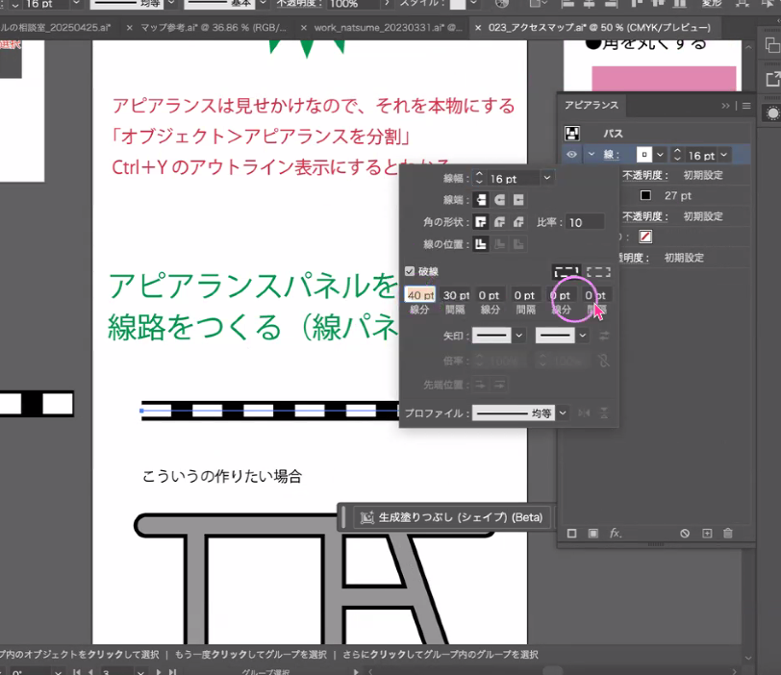
Task: Hide the 線 stroke with the eye icon
Action: tap(571, 155)
